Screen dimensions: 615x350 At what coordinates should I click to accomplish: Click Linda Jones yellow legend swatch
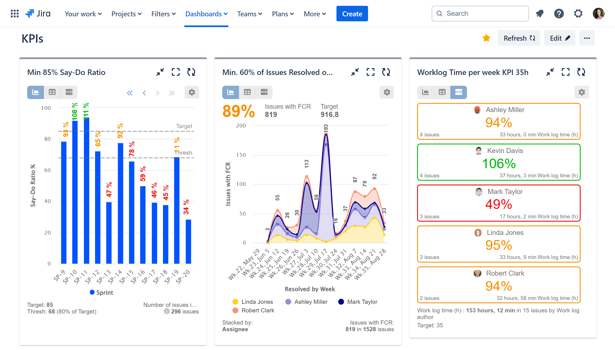click(235, 302)
